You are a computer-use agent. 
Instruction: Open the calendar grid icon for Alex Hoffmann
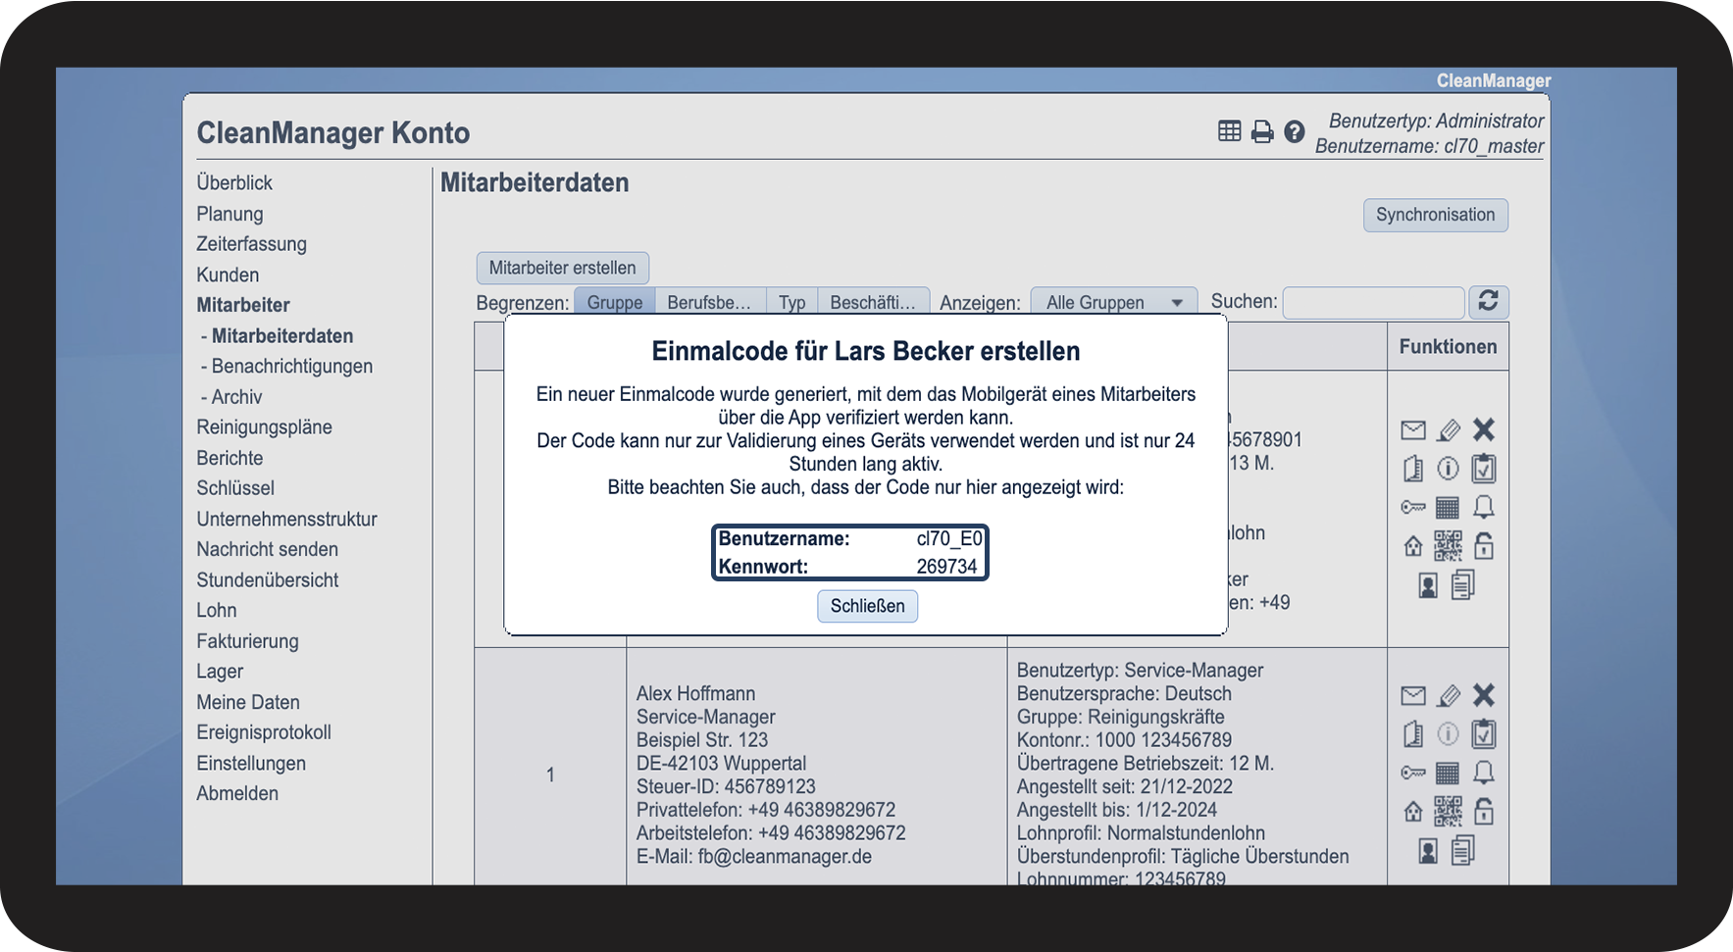[x=1448, y=773]
